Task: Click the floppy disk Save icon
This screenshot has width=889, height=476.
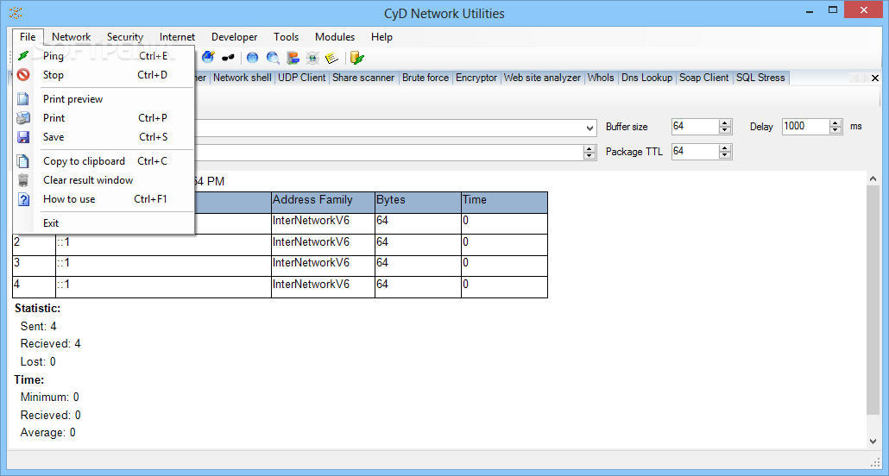Action: [23, 137]
